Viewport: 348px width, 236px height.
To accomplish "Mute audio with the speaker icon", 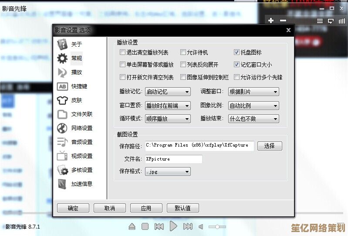I will click(201, 226).
